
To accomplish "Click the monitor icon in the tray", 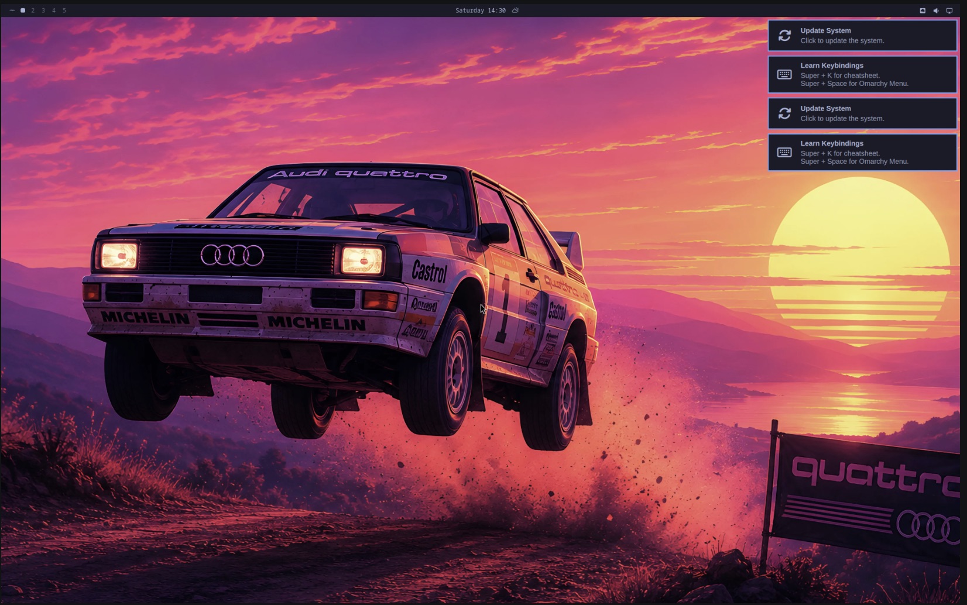I will click(x=949, y=11).
